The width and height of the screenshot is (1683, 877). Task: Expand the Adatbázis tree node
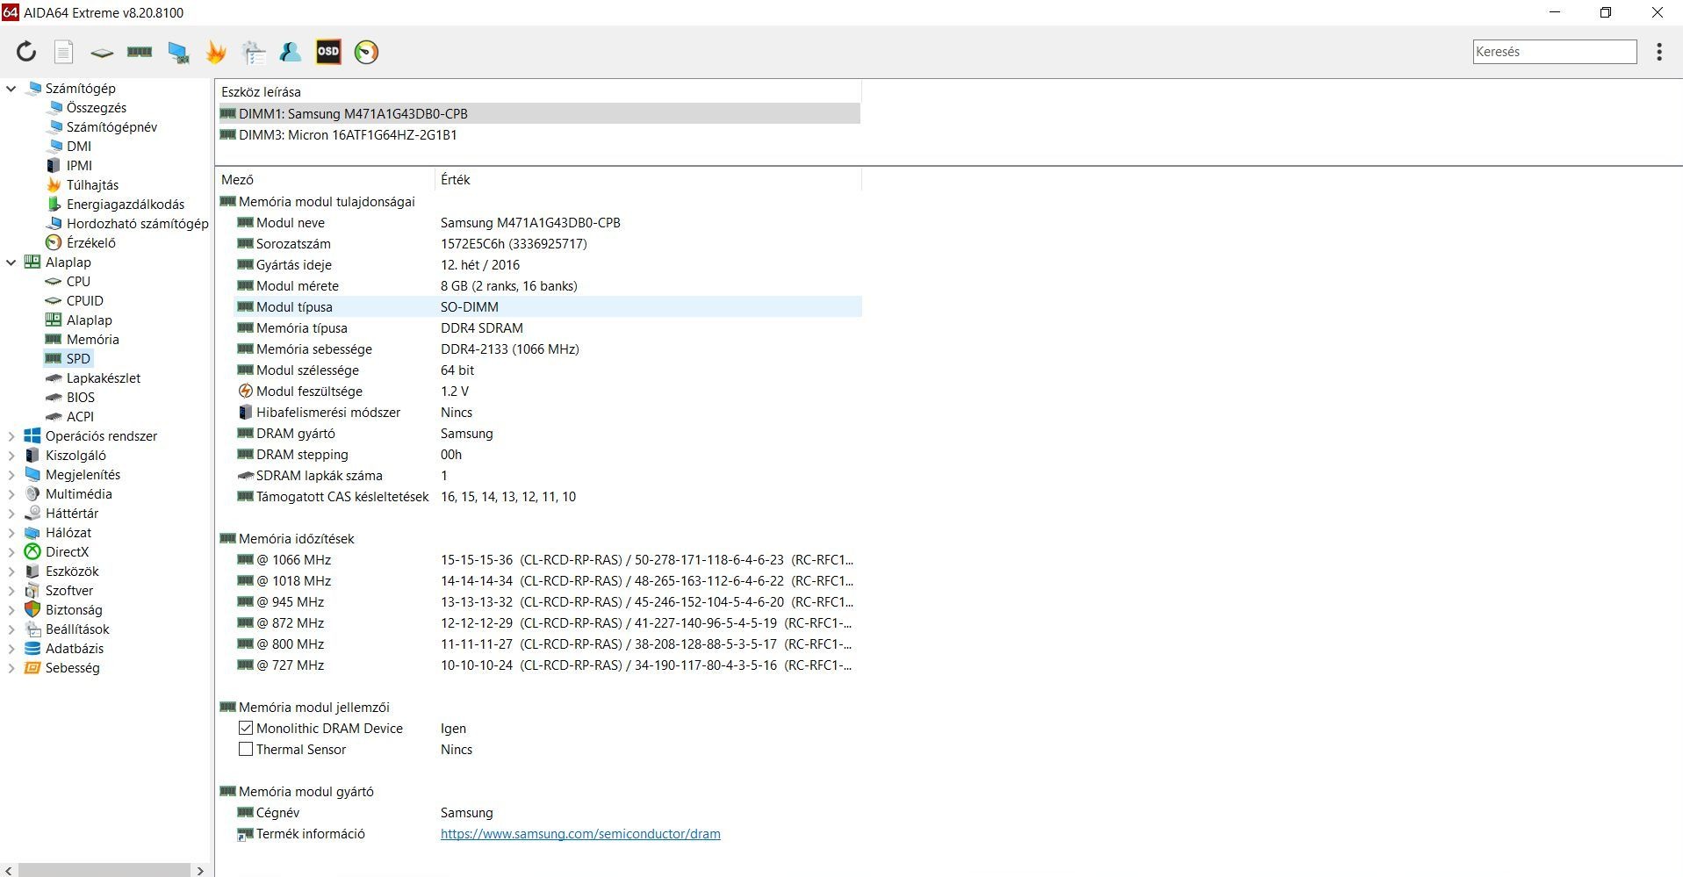tap(11, 649)
